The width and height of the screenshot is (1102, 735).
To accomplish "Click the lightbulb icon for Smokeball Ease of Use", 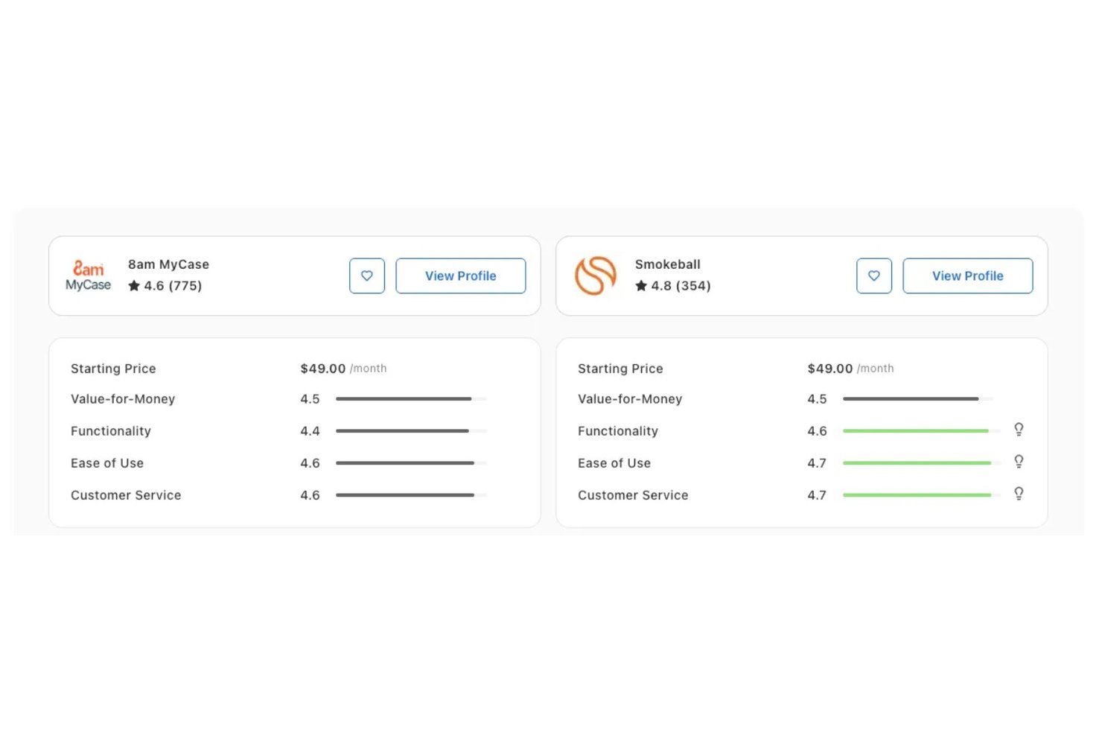I will pyautogui.click(x=1019, y=461).
